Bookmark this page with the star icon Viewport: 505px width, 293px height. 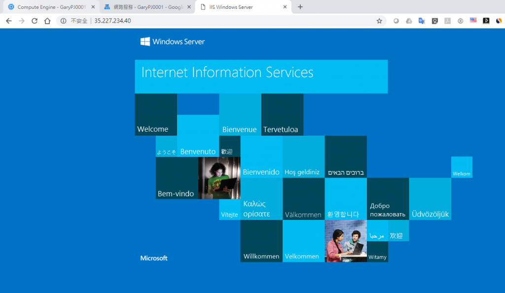click(x=379, y=21)
